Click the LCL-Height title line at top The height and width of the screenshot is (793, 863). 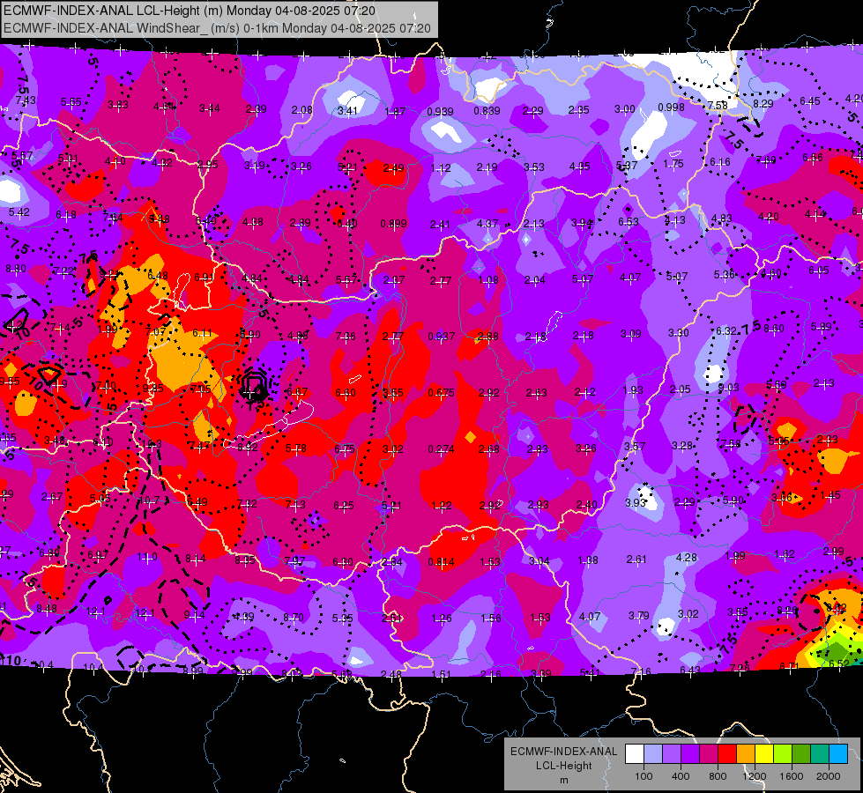pos(190,11)
